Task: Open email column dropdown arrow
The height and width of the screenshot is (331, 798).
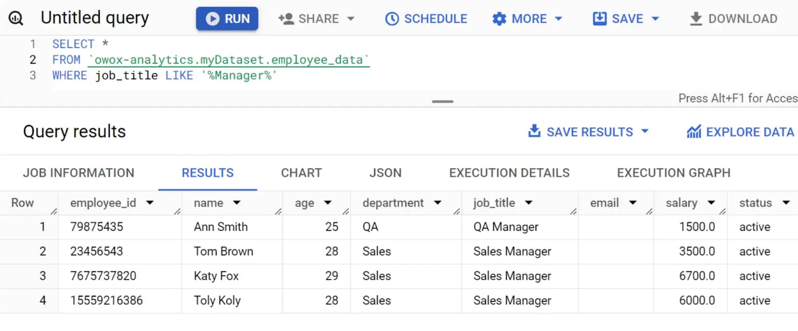Action: pyautogui.click(x=633, y=203)
